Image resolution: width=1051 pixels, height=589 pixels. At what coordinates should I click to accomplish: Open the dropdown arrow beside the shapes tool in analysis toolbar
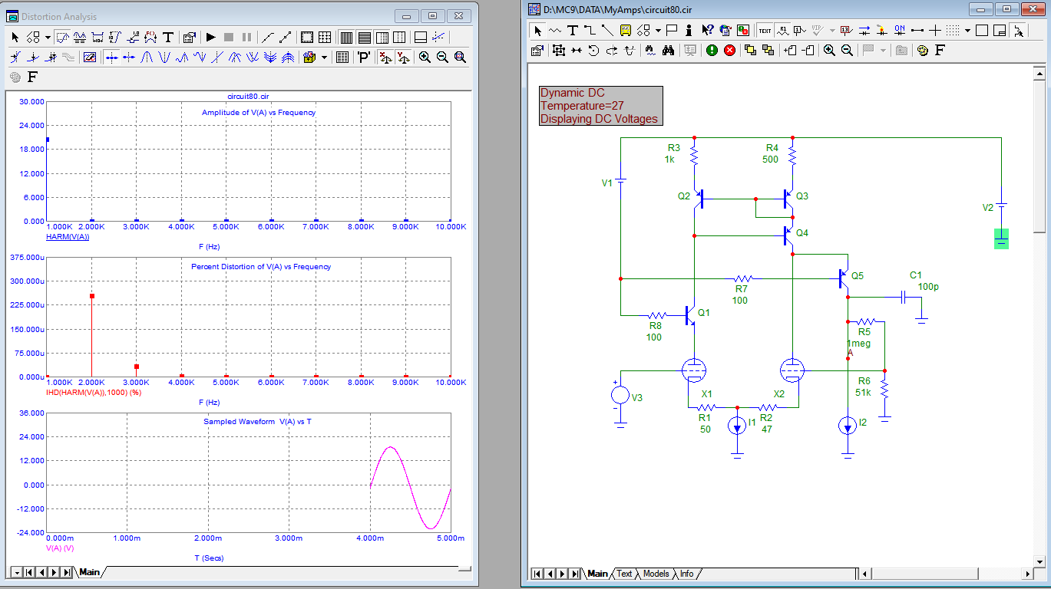click(48, 37)
